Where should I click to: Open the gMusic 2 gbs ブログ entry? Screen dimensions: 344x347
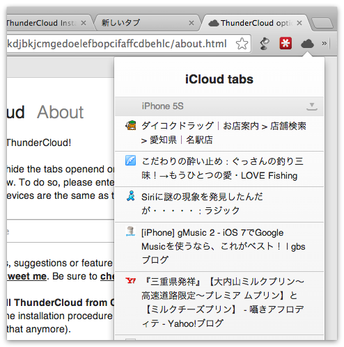[x=219, y=247]
